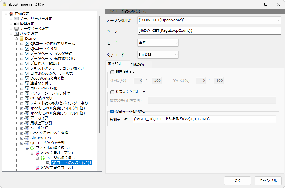Click the ファイルの繰り返し1 loop icon

[32, 148]
